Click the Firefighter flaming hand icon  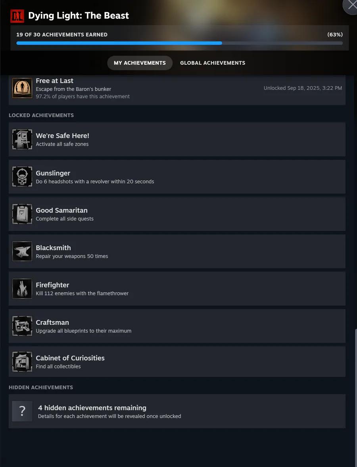22,289
